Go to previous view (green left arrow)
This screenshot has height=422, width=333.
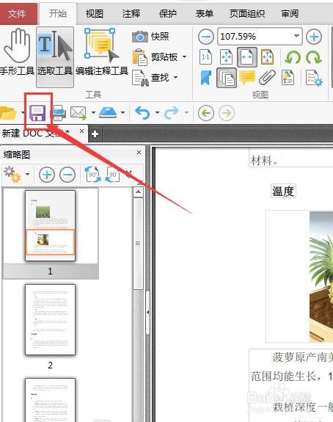(x=206, y=113)
